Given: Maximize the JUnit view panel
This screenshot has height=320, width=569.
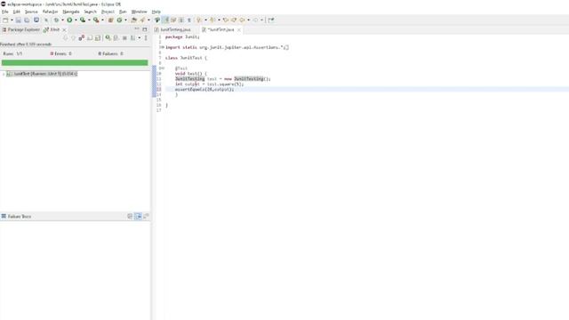Looking at the screenshot, I should pyautogui.click(x=145, y=29).
